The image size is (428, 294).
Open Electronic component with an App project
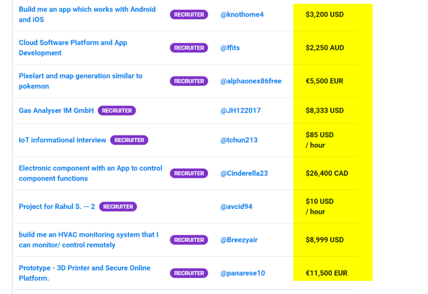coord(90,173)
